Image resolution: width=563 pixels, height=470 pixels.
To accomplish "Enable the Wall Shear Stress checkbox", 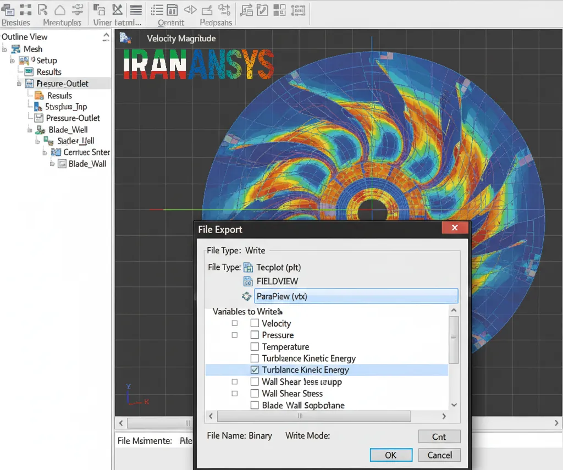I will pos(255,394).
